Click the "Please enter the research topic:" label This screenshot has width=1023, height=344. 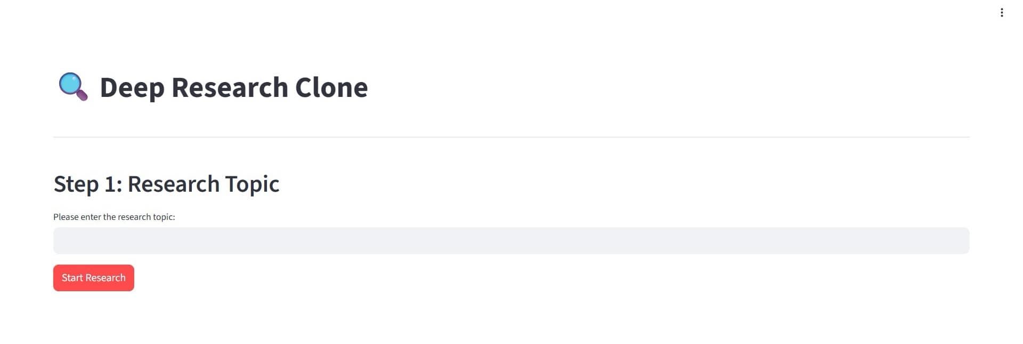[114, 217]
